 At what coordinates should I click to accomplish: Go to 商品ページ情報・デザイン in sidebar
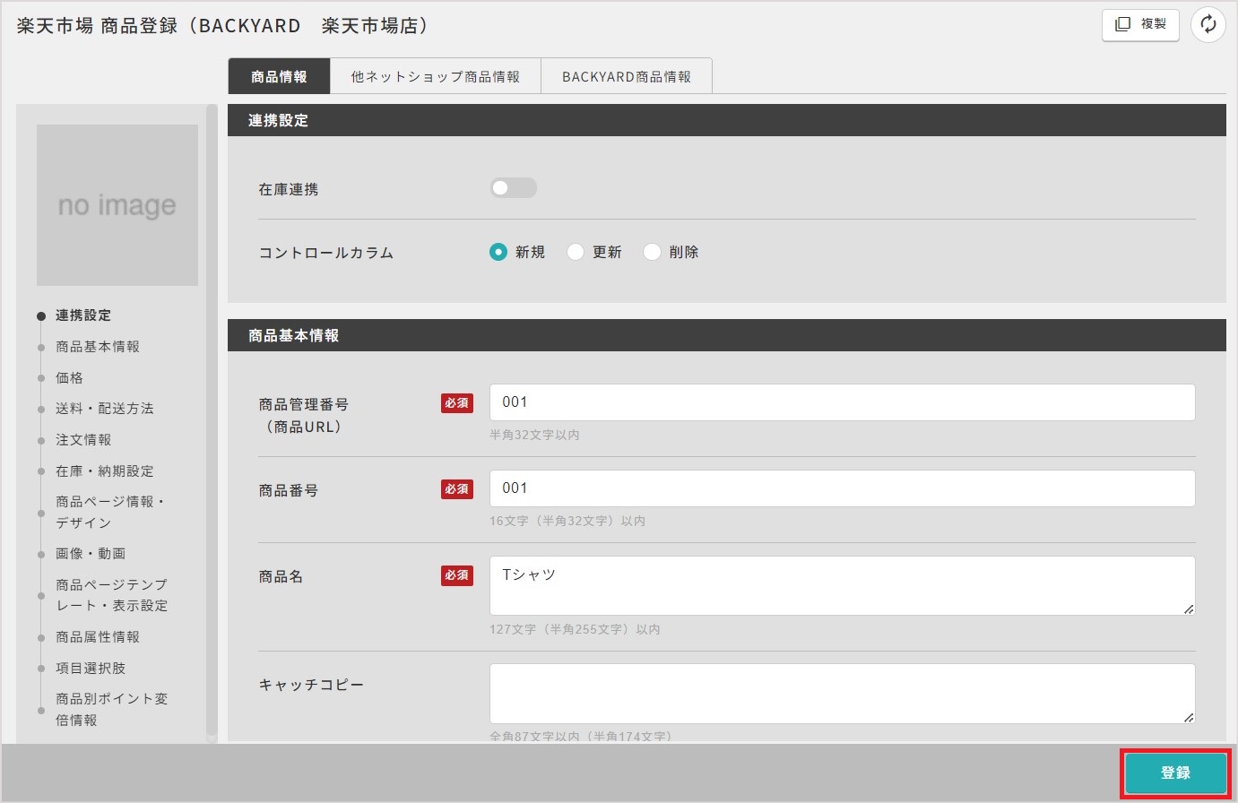point(110,513)
